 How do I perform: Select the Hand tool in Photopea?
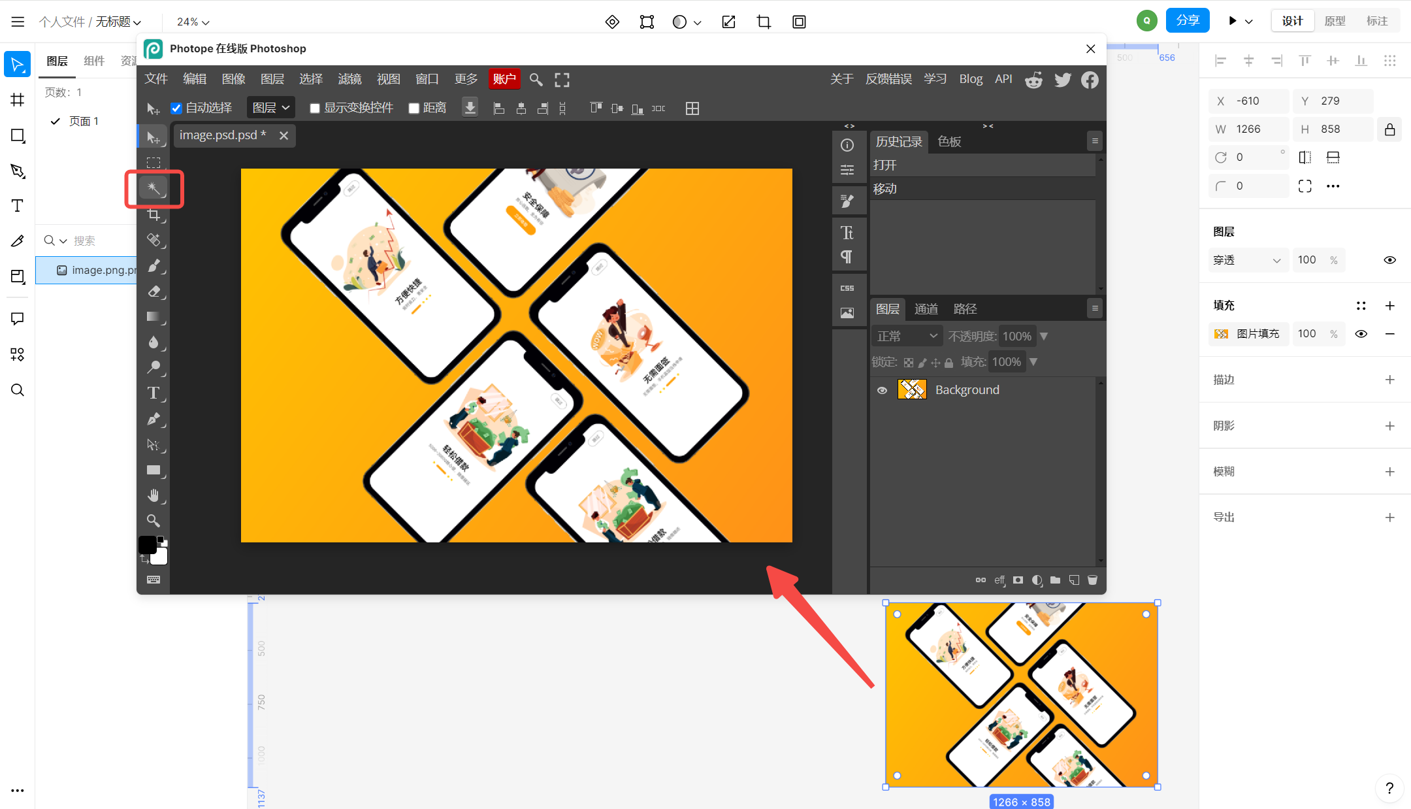point(154,496)
